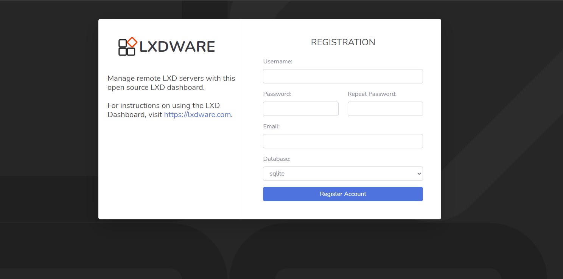Image resolution: width=563 pixels, height=279 pixels.
Task: Click the Username: label
Action: point(278,62)
